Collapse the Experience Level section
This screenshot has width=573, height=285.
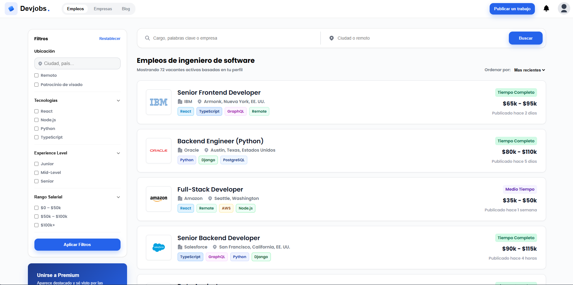[x=118, y=153]
